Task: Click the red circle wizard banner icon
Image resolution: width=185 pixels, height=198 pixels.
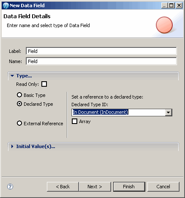Action: [x=164, y=25]
